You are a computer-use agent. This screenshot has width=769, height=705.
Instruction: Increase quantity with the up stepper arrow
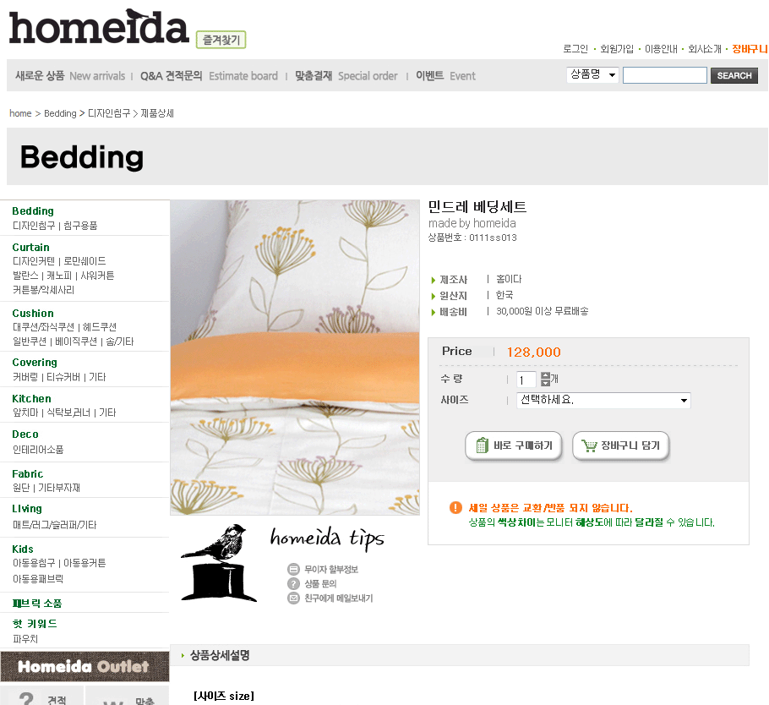(545, 375)
